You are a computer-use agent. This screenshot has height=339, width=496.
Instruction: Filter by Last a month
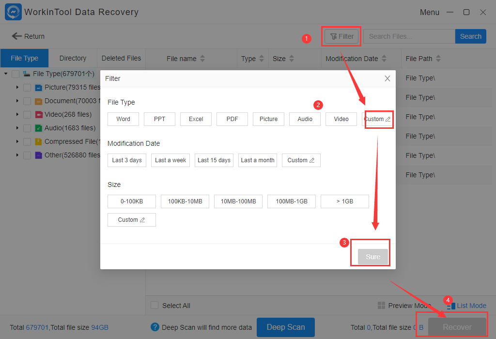258,160
